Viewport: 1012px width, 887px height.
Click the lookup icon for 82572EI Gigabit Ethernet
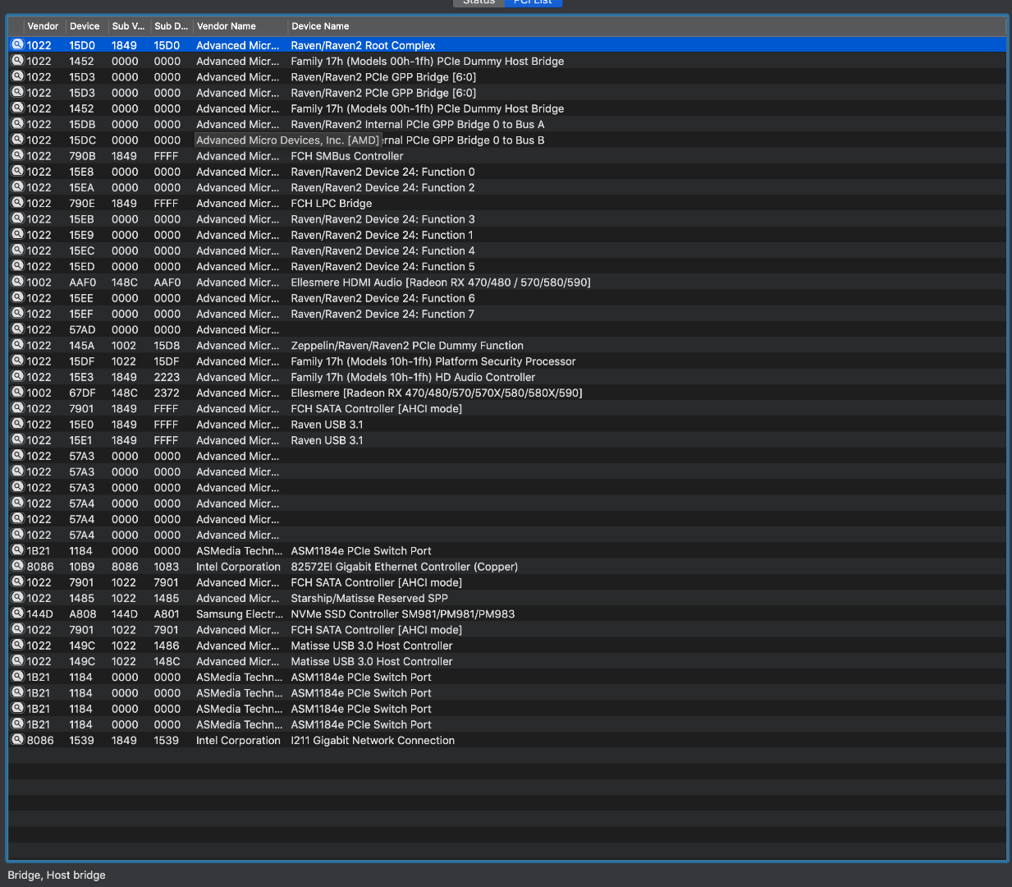pyautogui.click(x=16, y=566)
